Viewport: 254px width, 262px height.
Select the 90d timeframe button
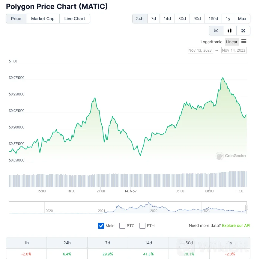197,19
